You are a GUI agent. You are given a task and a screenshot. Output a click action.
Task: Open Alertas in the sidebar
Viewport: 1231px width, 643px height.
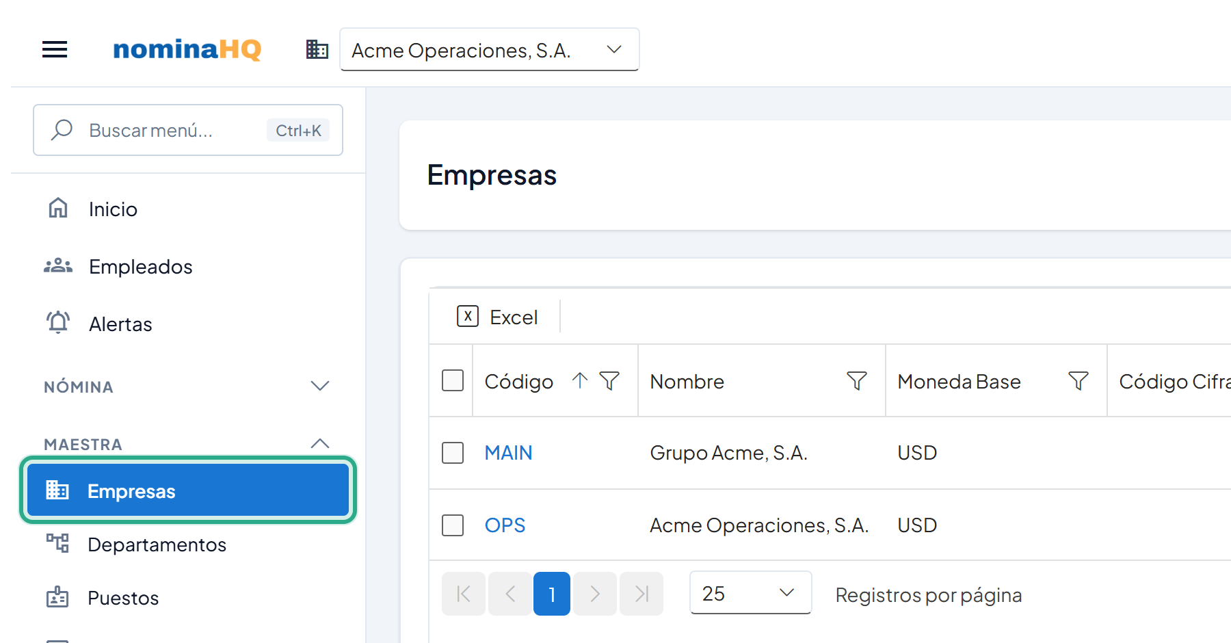tap(188, 324)
